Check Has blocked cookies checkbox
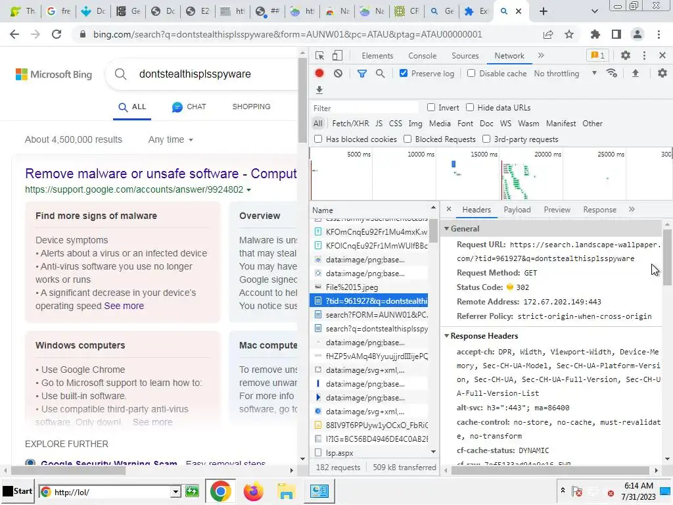 [x=318, y=139]
